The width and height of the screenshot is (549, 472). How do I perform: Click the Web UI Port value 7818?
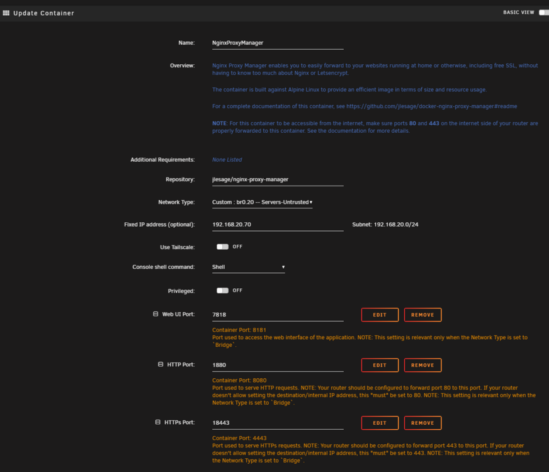click(278, 315)
